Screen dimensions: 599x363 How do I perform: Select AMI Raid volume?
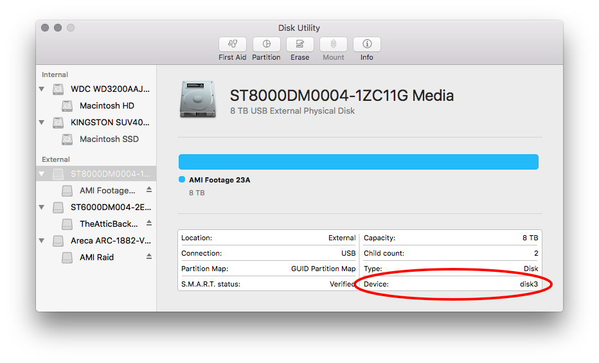tap(96, 257)
